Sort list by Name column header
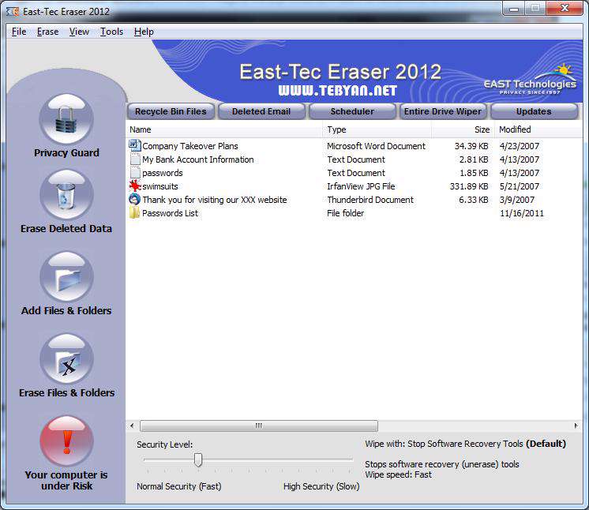The image size is (589, 510). pos(224,129)
